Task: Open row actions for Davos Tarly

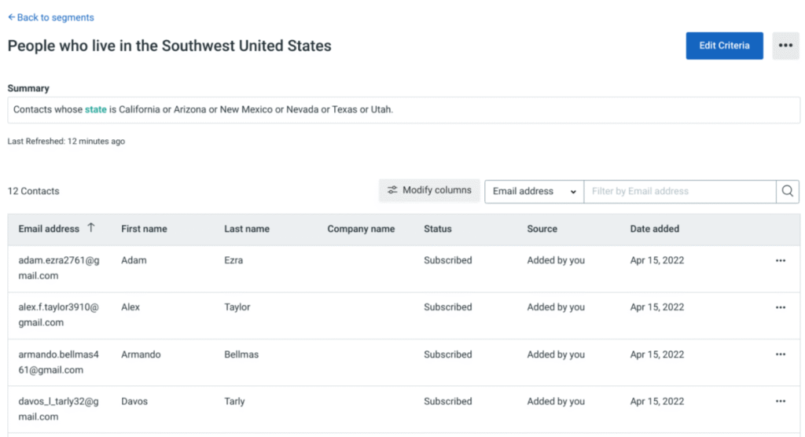Action: click(x=780, y=402)
